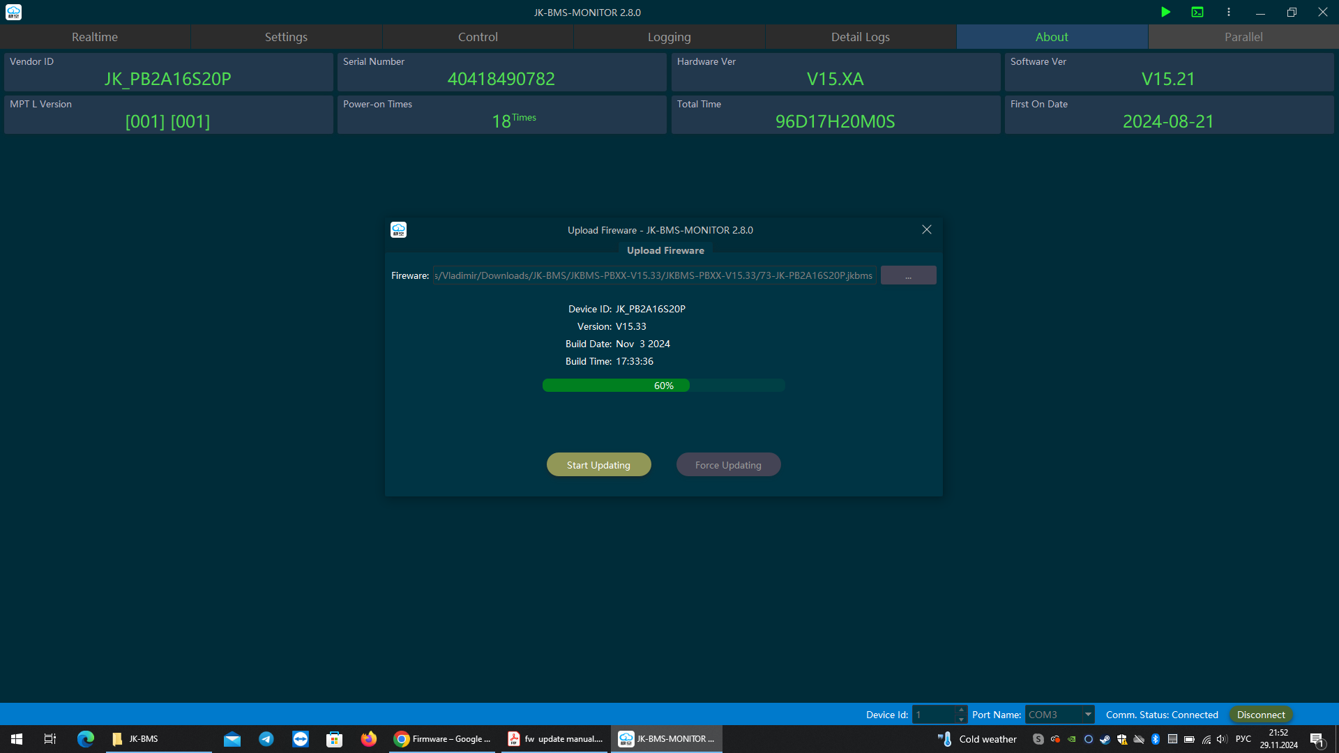This screenshot has width=1339, height=753.
Task: Click the Power-on Times value 18
Action: 501,121
